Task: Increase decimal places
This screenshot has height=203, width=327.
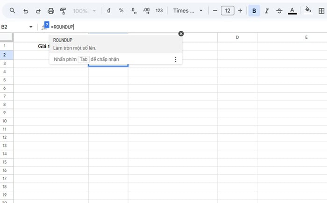Action: point(146,11)
